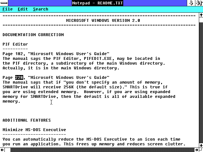Click the word SMARTDrive before 'will receive'
203x152 pixels.
pyautogui.click(x=15, y=87)
